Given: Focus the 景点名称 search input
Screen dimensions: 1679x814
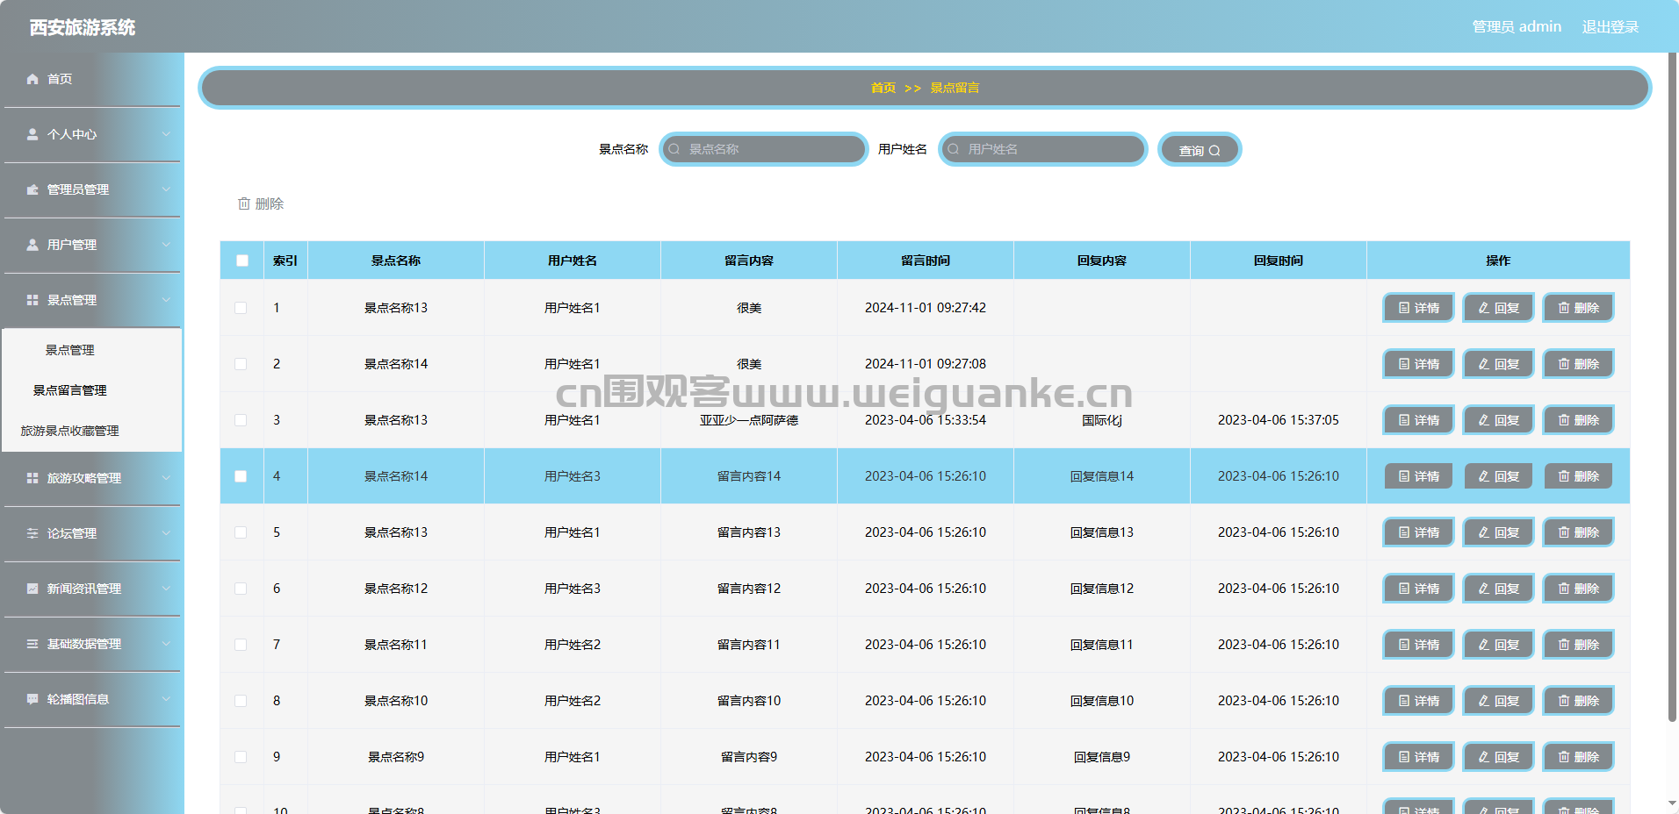Looking at the screenshot, I should pos(764,149).
